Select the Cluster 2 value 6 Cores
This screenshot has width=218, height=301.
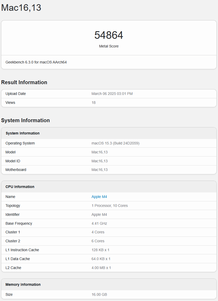coord(98,241)
